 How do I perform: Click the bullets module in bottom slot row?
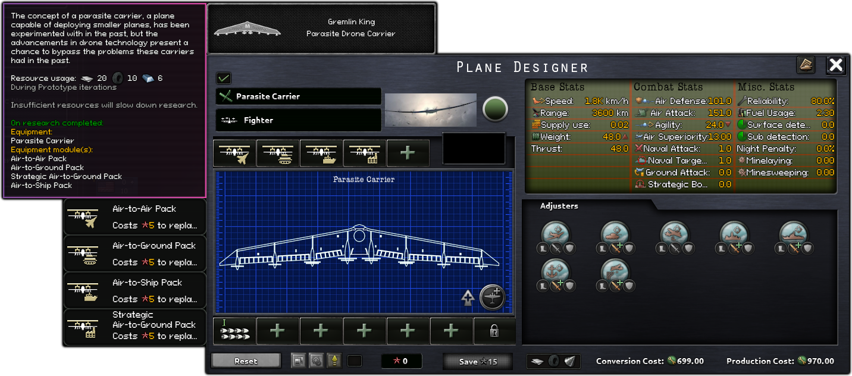click(x=234, y=331)
